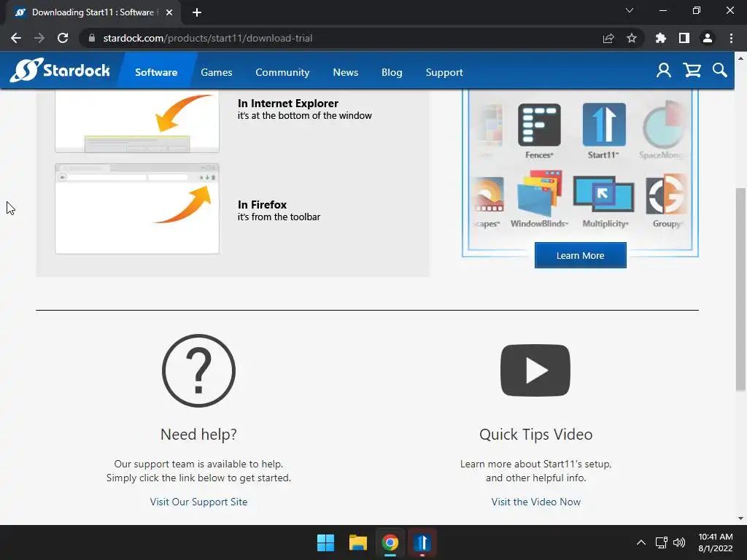View site info via padlock icon
Viewport: 747px width, 560px height.
click(92, 38)
